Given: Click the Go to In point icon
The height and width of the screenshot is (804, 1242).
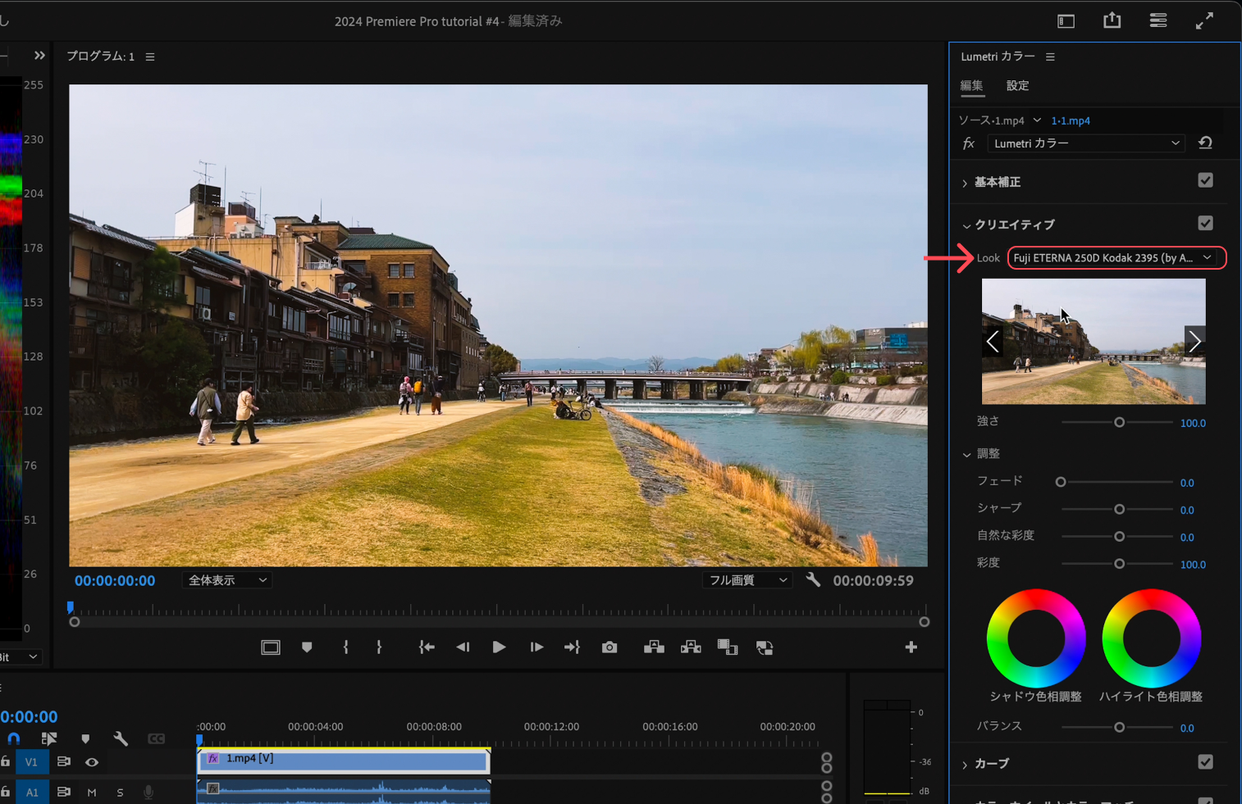Looking at the screenshot, I should (427, 647).
